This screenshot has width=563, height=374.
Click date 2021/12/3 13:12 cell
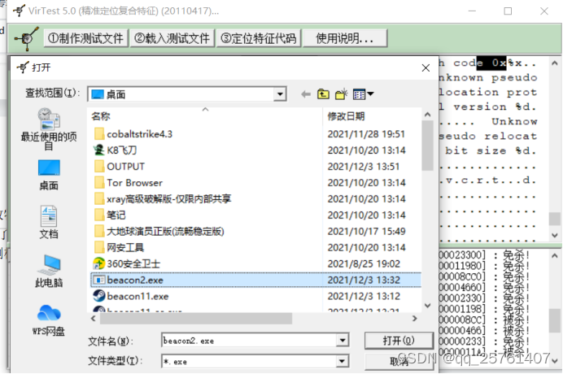click(364, 296)
